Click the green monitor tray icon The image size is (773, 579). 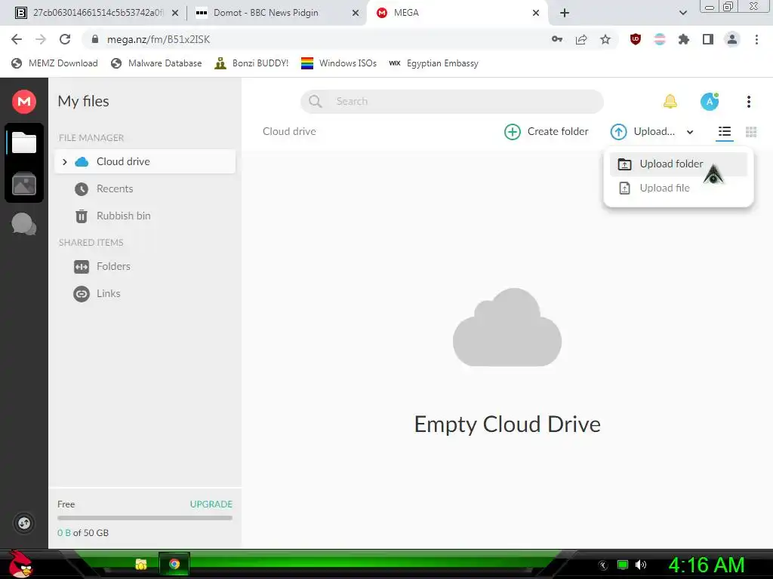[x=623, y=565]
